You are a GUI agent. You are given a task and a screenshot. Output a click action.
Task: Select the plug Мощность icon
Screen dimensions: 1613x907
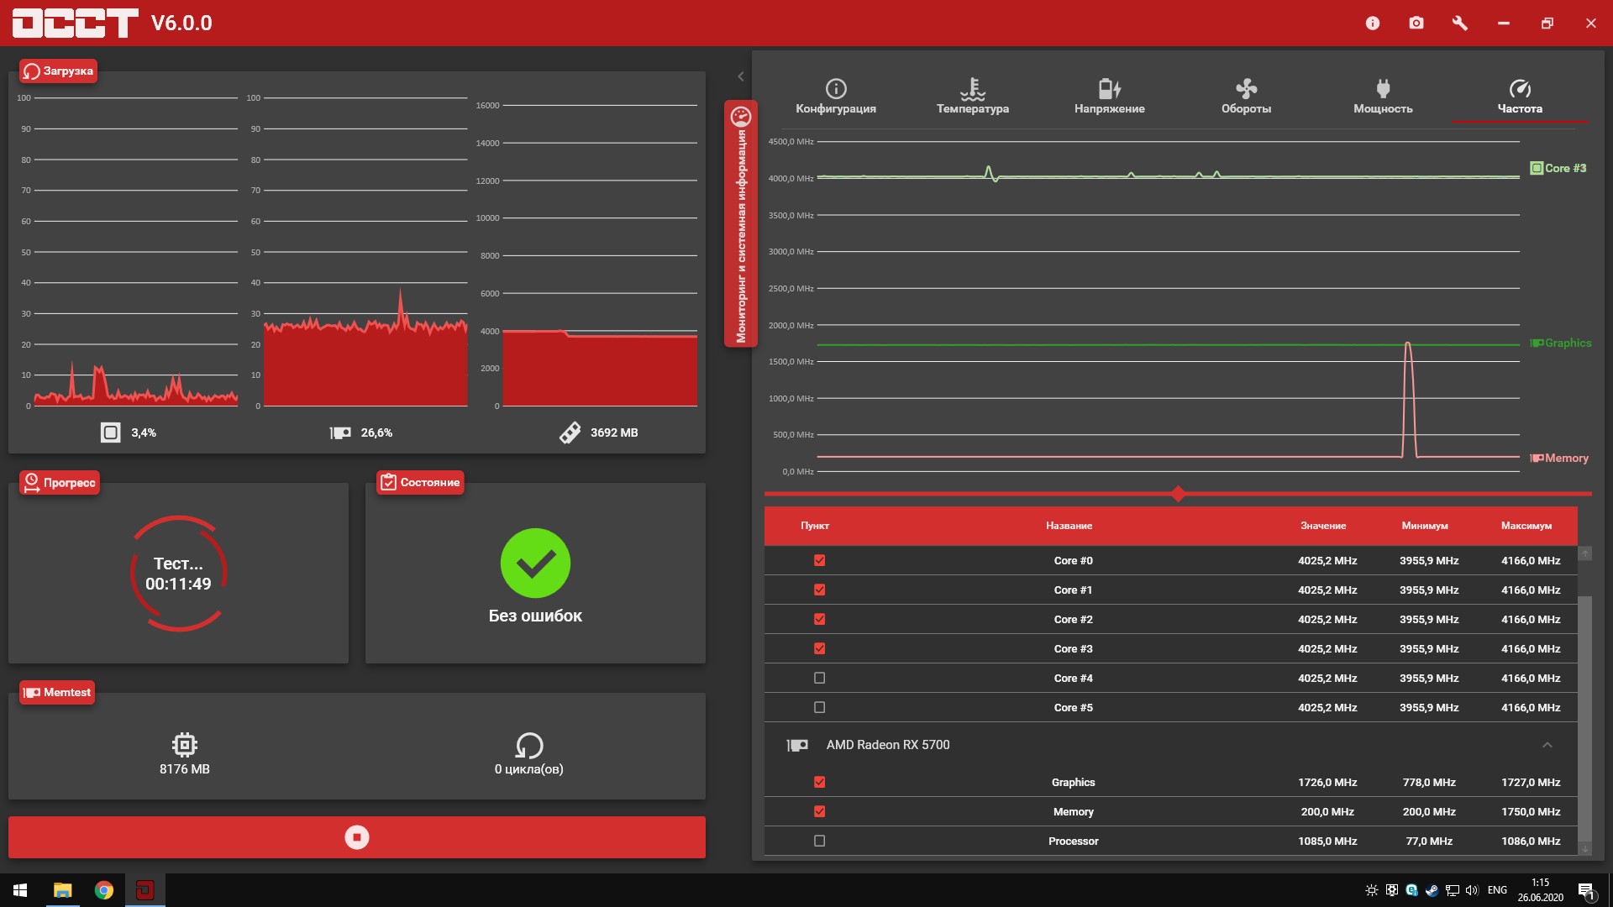[x=1383, y=89]
